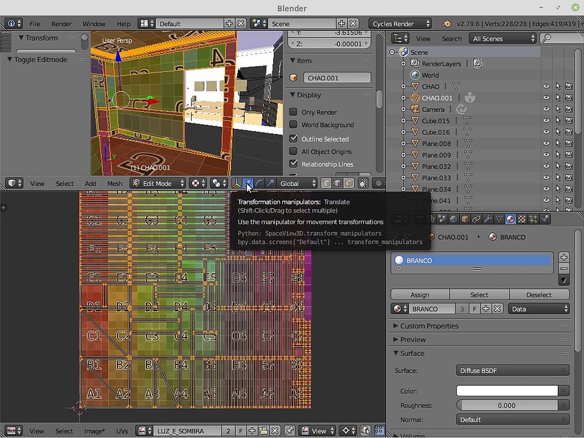The image size is (584, 438).
Task: Open the Help menu
Action: [x=123, y=24]
